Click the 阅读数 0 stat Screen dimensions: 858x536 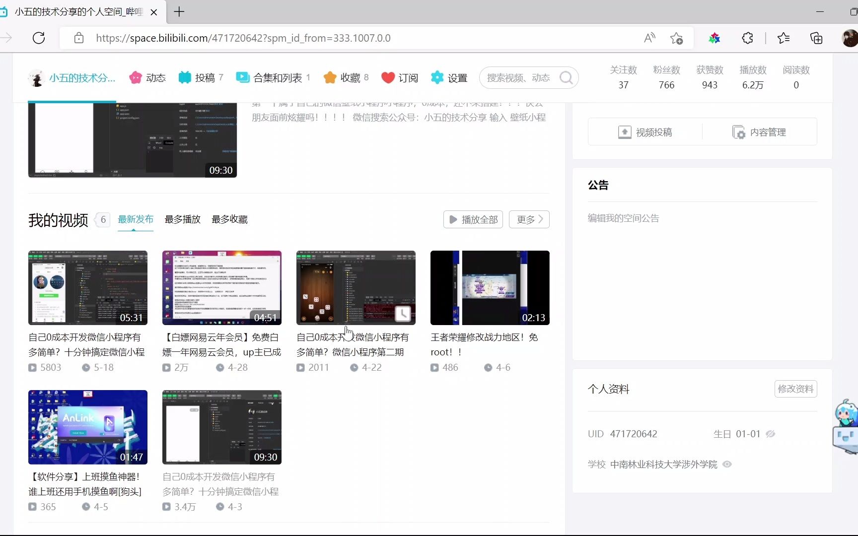pos(796,77)
